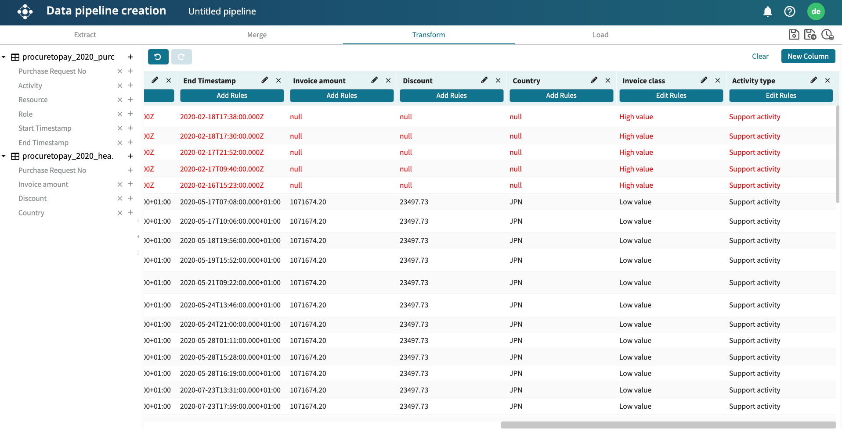Click the New Column button
842x432 pixels.
(808, 56)
